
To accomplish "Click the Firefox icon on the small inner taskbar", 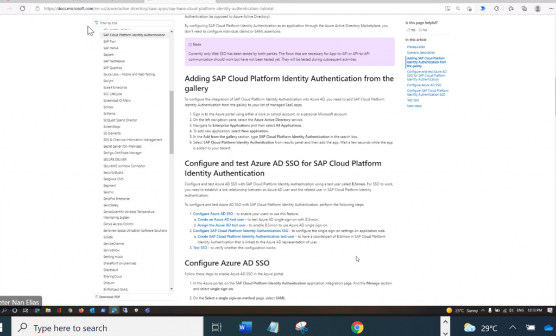I will [81, 310].
